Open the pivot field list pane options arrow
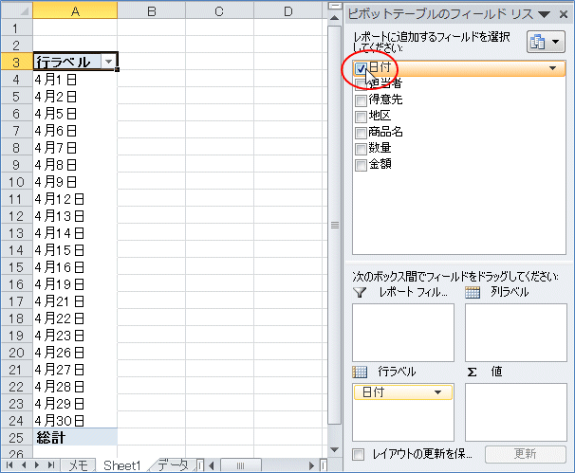Screen dimensions: 575x473 [545, 14]
